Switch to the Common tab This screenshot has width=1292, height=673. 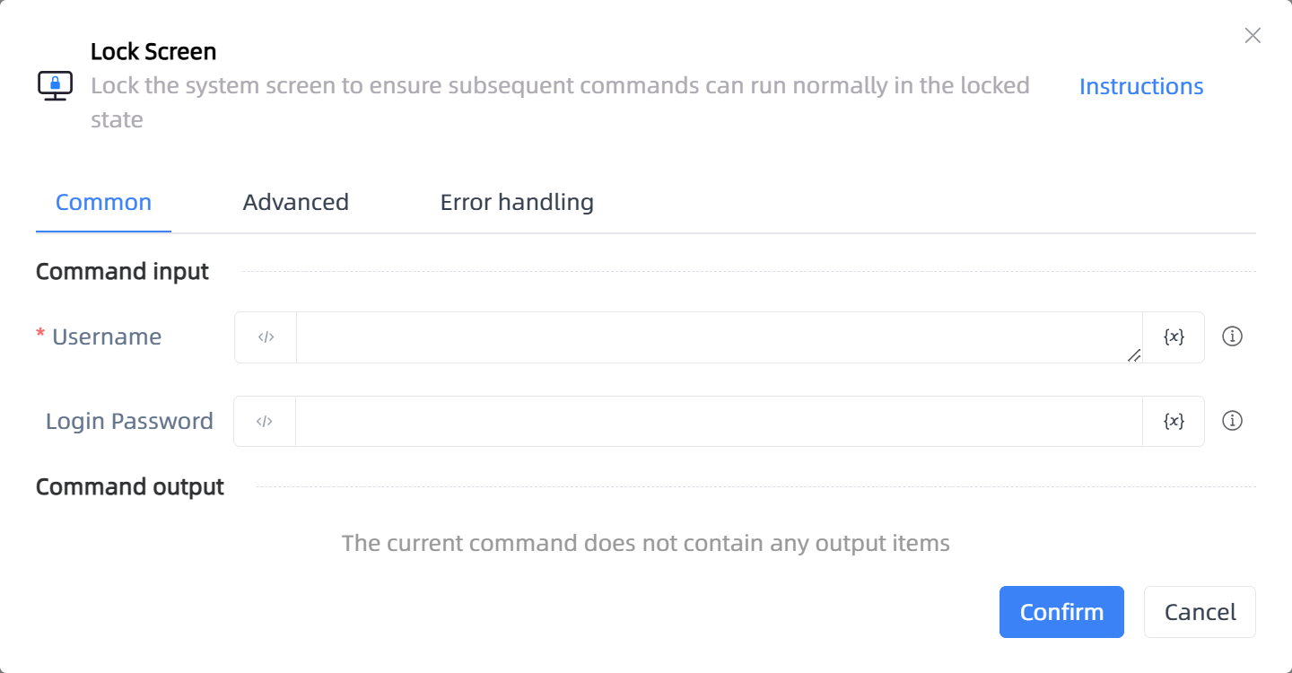point(103,202)
